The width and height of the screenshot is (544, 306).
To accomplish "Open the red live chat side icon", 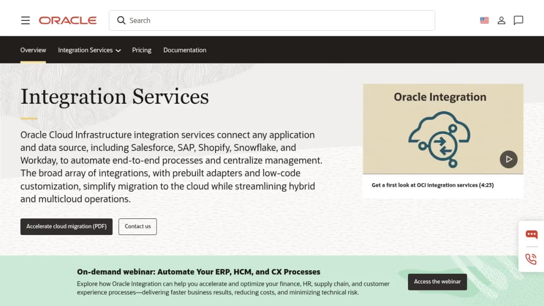I will click(531, 234).
